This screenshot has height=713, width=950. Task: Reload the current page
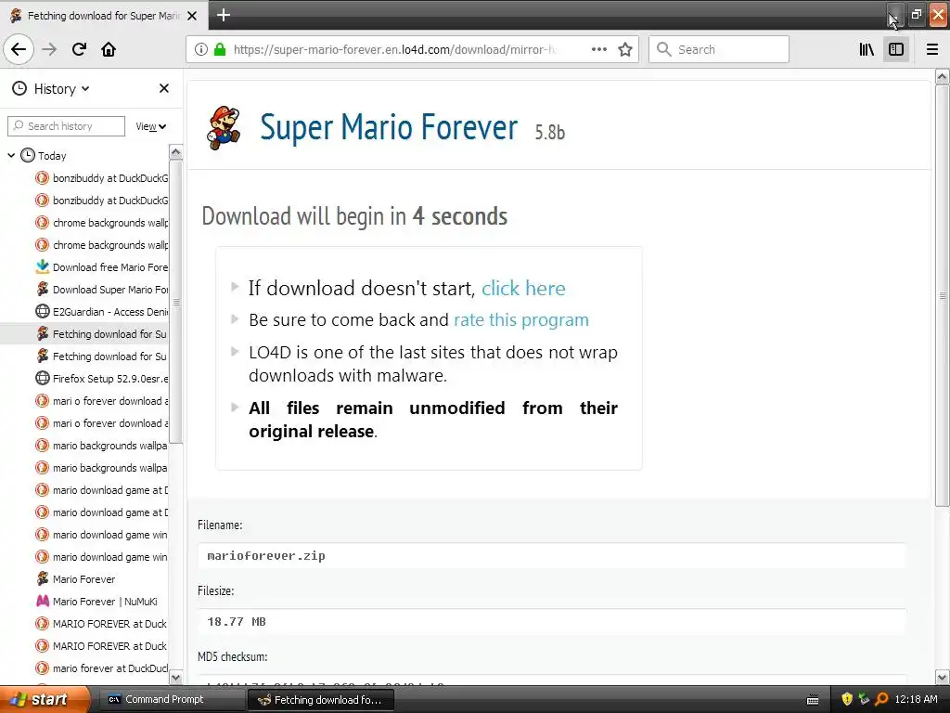[x=79, y=49]
